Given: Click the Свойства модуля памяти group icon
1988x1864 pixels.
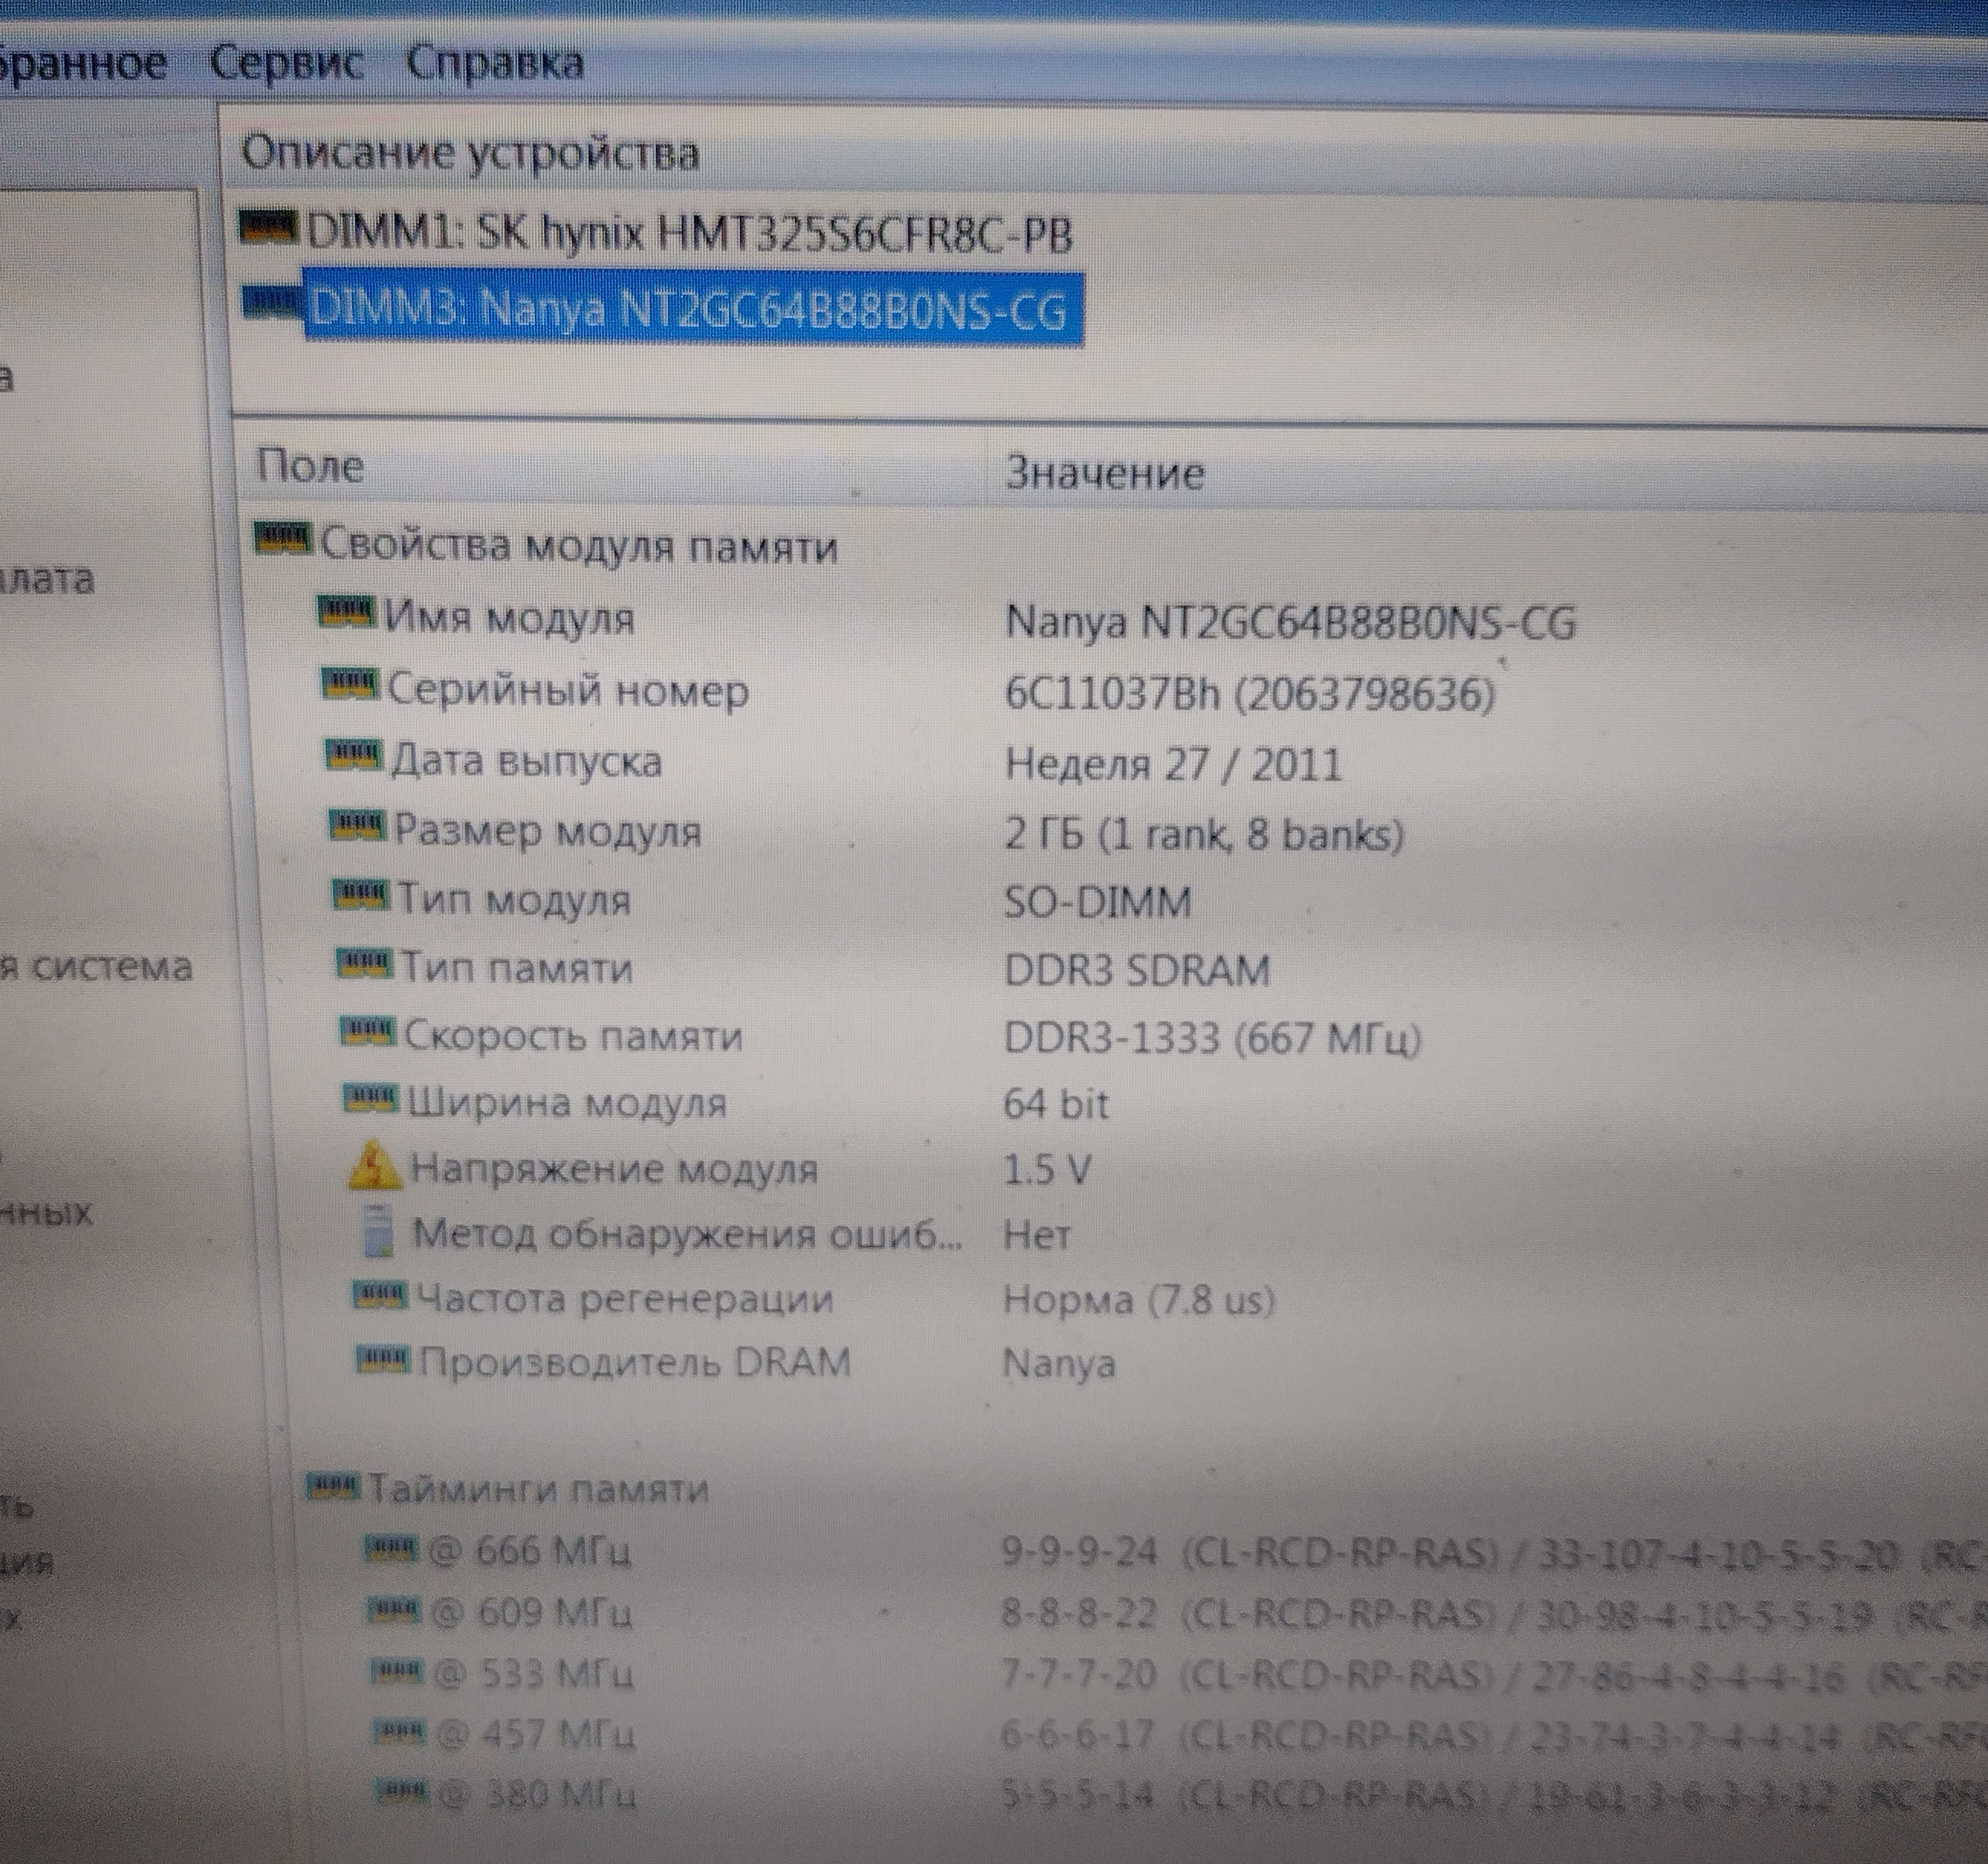Looking at the screenshot, I should tap(283, 540).
